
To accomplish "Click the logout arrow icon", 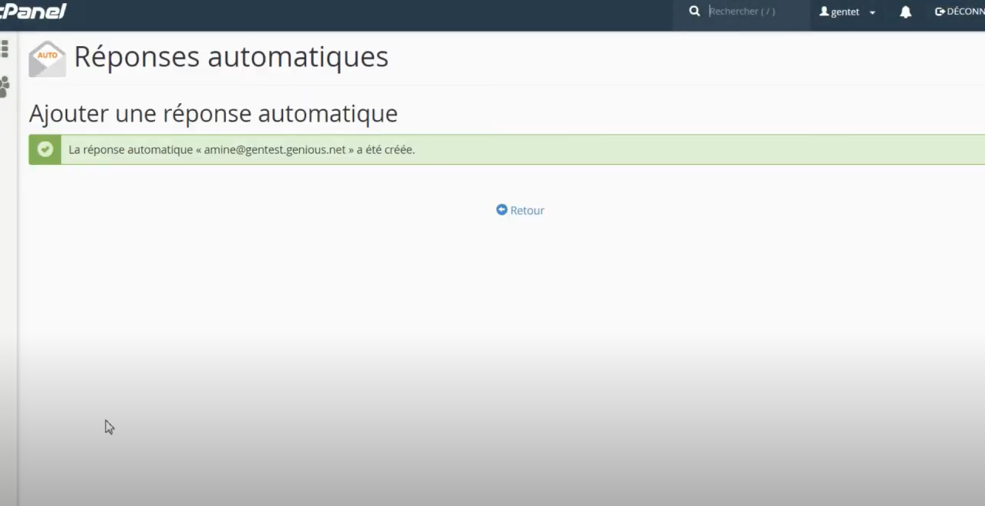I will tap(939, 12).
